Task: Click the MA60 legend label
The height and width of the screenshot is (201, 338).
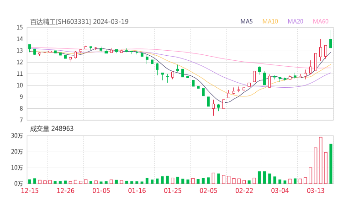Action: point(321,21)
